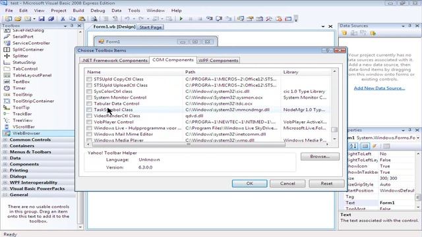Viewport: 422px width, 237px height.
Task: Click the Size property value 300; 300
Action: (388, 178)
